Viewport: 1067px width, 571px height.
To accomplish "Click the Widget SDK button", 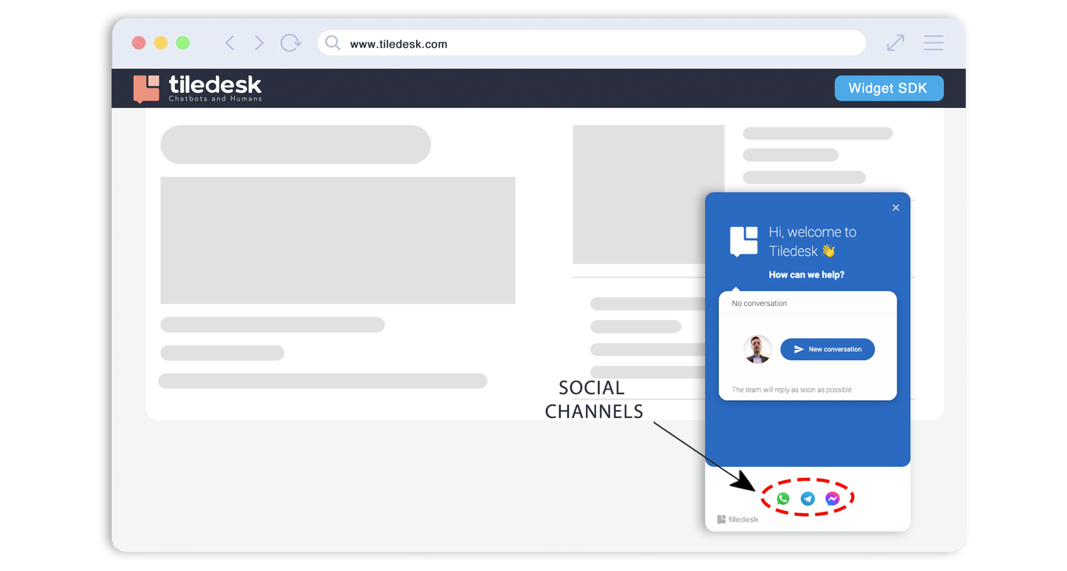I will 889,88.
